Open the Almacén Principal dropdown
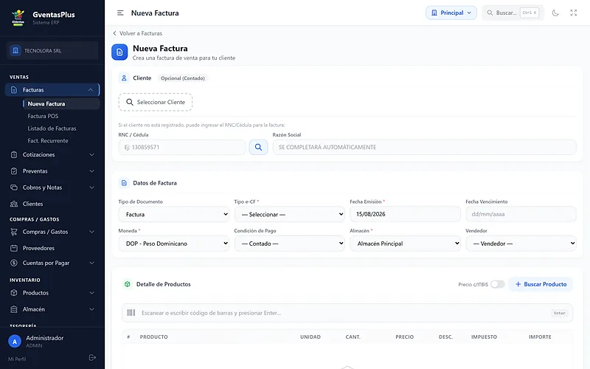 [405, 244]
